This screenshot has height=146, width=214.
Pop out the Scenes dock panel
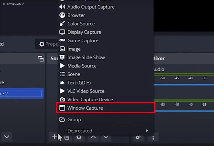point(41,59)
